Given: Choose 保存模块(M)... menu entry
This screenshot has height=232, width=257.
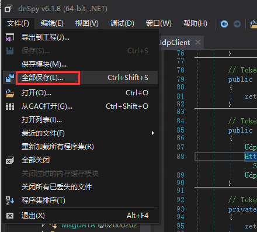Looking at the screenshot, I should point(80,64).
